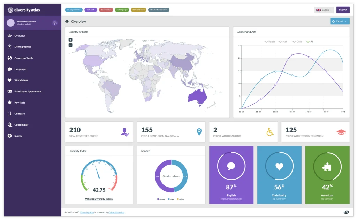Click the Compare brackets icon
357x220 pixels.
click(9, 113)
